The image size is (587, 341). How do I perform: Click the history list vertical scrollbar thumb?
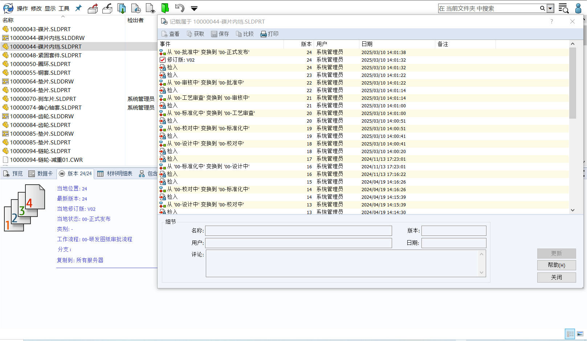572,83
